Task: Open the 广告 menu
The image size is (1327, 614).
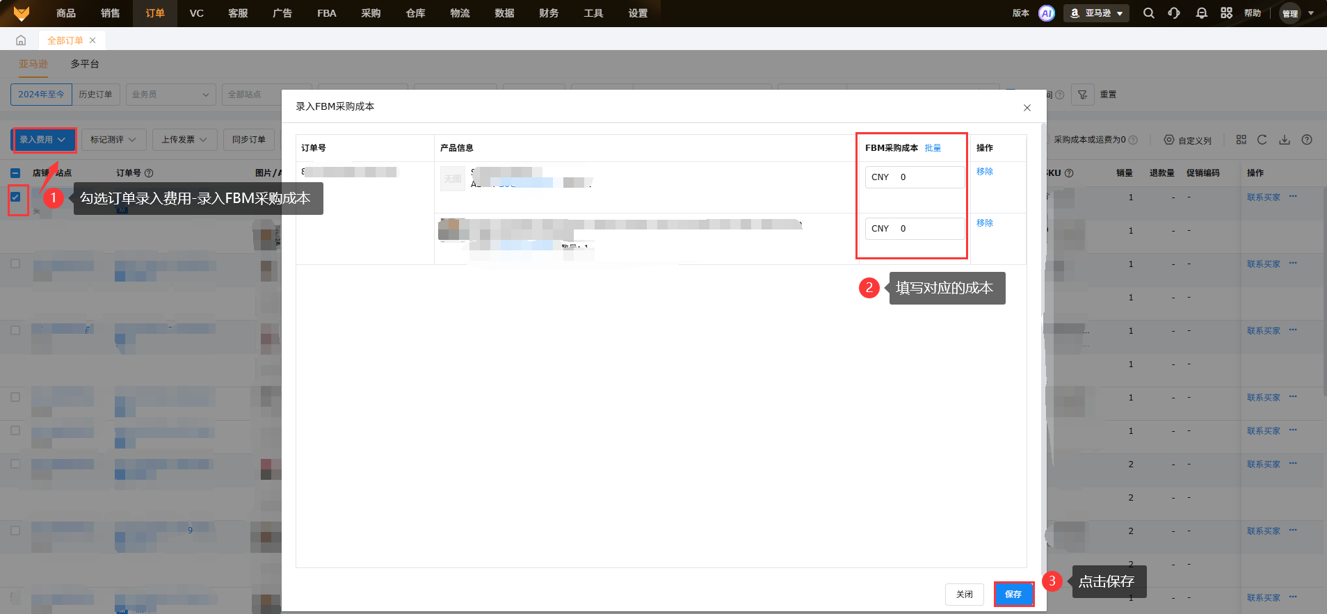Action: point(282,13)
